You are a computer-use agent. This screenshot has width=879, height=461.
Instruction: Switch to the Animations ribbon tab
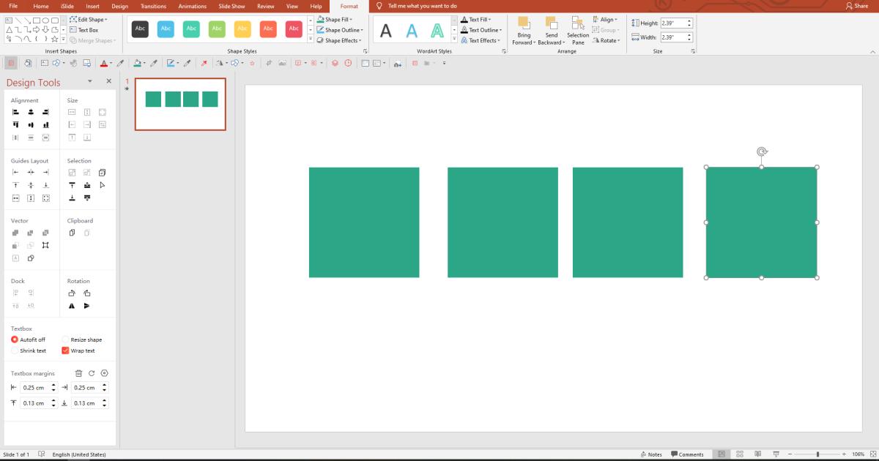tap(193, 6)
